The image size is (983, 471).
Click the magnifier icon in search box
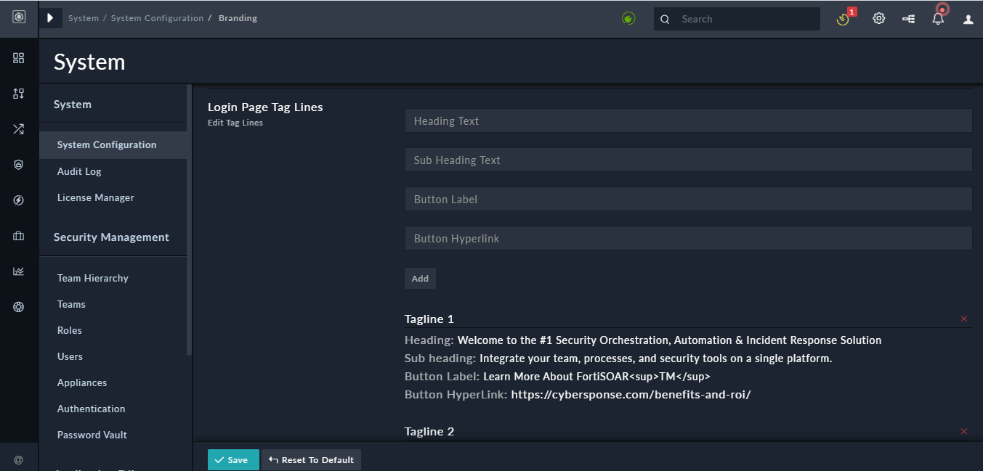pyautogui.click(x=665, y=20)
